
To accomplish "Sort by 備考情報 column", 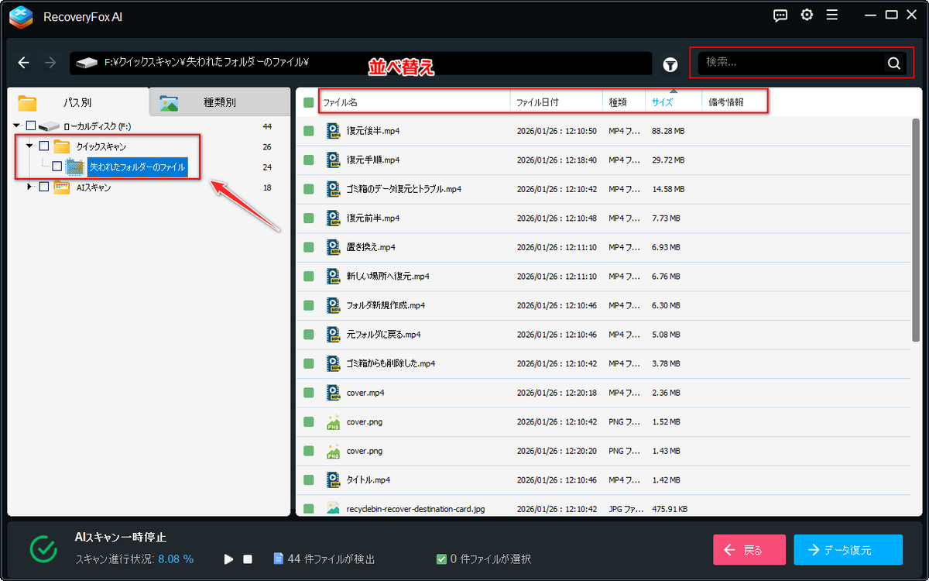I will tap(734, 102).
